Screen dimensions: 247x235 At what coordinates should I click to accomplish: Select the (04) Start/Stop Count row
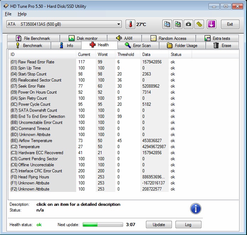click(101, 74)
